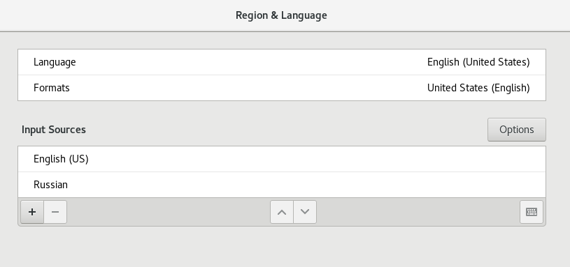This screenshot has height=267, width=570.
Task: Click the Formats label text
Action: [51, 88]
